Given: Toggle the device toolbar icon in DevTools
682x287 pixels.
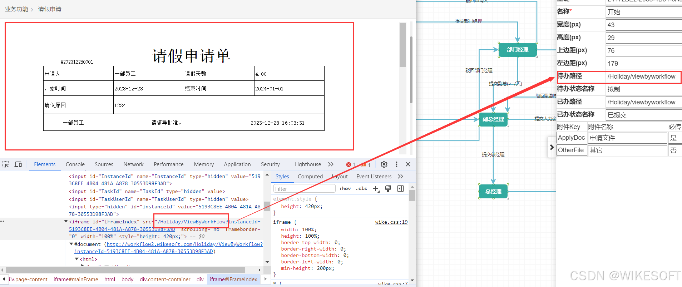Looking at the screenshot, I should (x=18, y=164).
